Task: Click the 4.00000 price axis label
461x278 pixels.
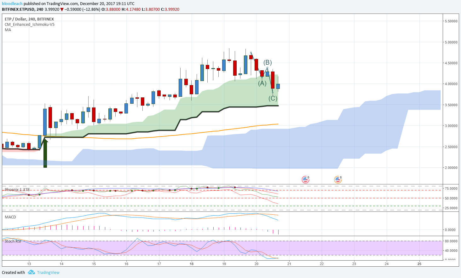Action: pyautogui.click(x=451, y=84)
